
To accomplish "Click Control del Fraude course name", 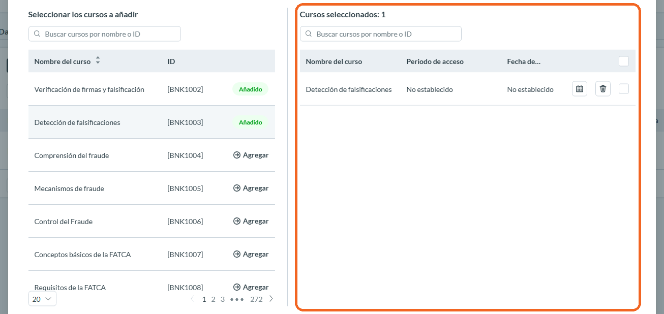I will point(64,222).
